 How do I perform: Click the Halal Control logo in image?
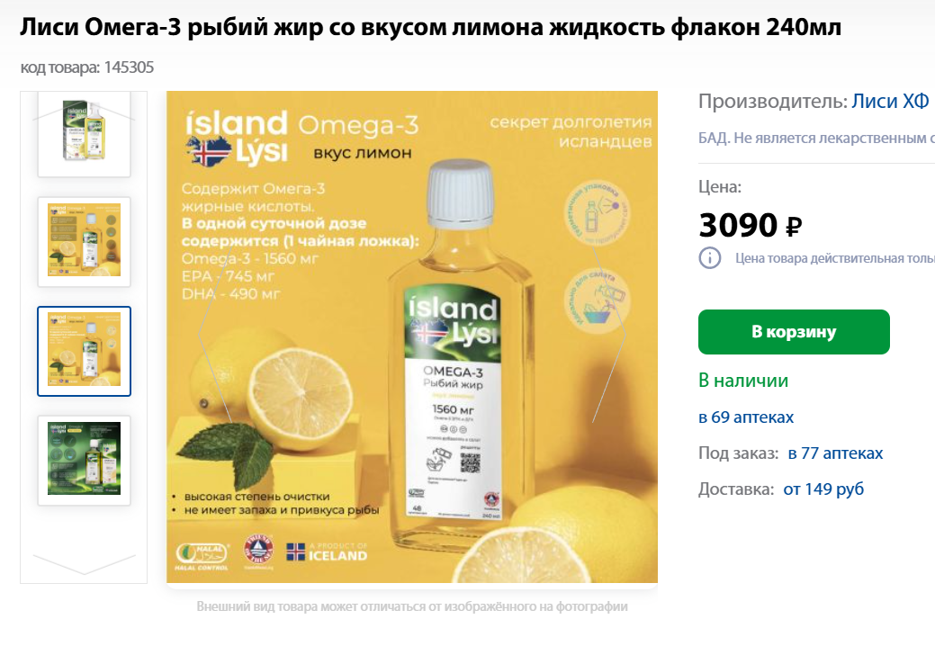(x=202, y=556)
